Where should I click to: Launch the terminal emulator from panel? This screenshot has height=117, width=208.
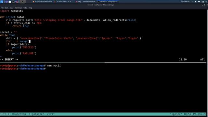pyautogui.click(x=13, y=2)
